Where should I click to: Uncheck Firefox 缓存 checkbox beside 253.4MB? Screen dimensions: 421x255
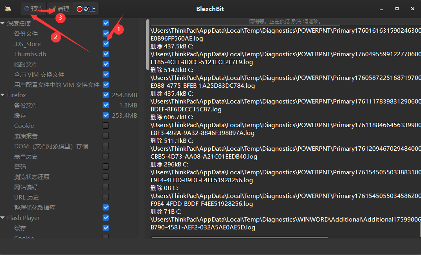(106, 115)
